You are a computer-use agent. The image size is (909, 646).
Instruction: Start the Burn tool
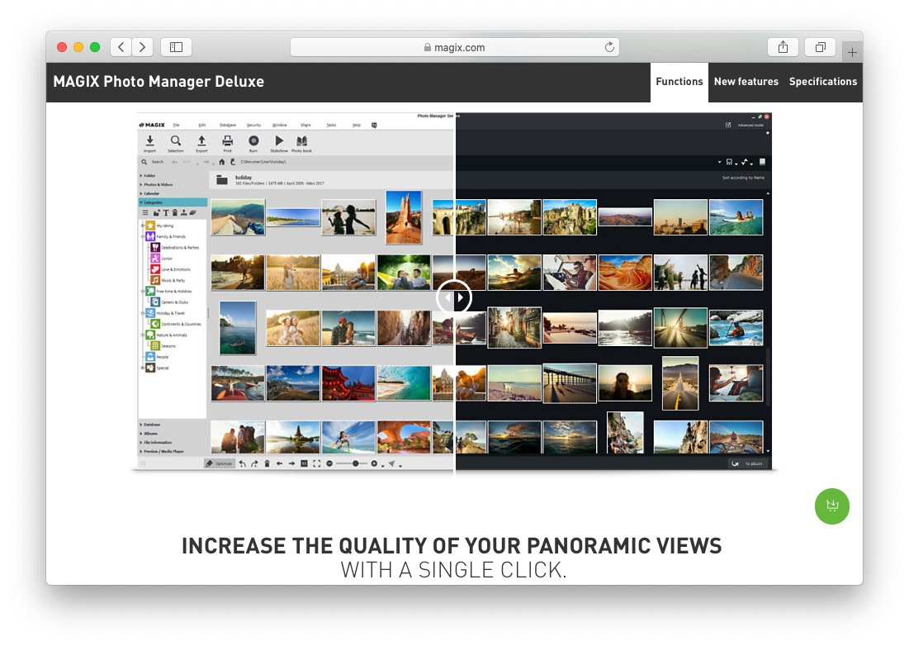(253, 140)
